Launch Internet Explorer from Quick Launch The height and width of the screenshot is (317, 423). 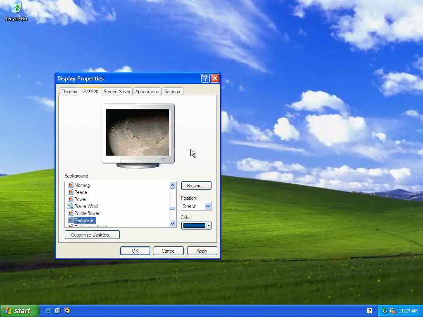48,310
